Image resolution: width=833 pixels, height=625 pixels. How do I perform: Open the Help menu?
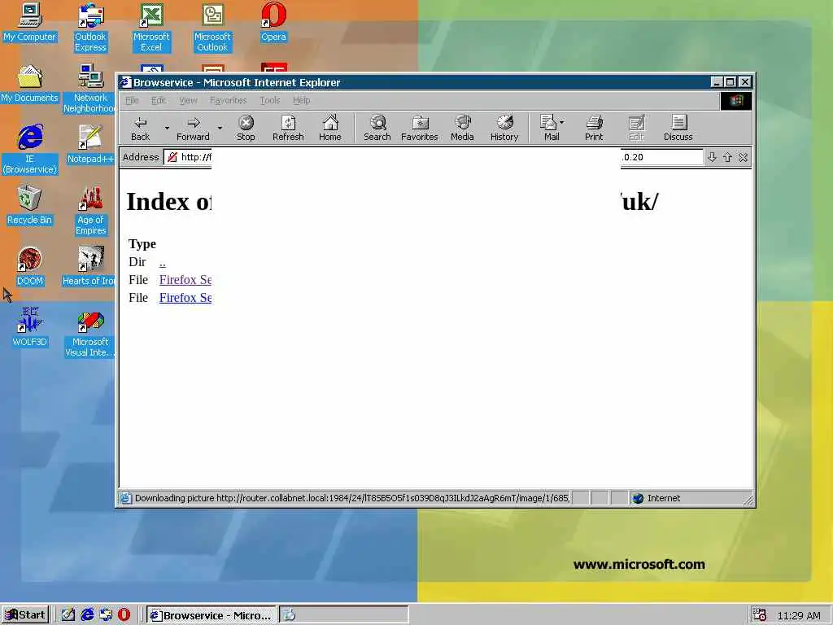pyautogui.click(x=301, y=100)
